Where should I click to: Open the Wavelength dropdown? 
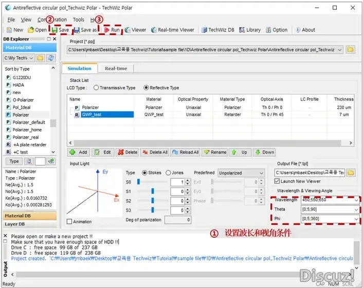click(356, 200)
